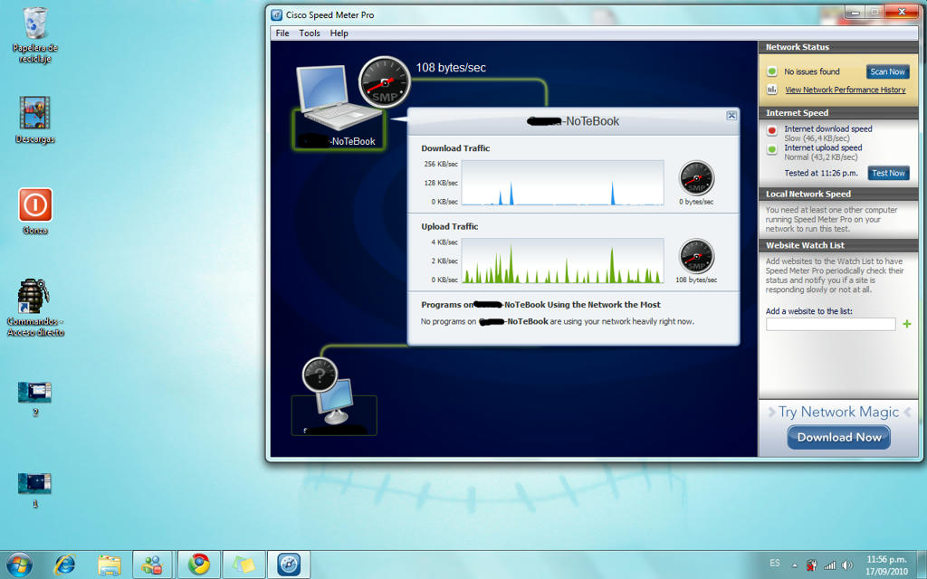This screenshot has height=579, width=927.
Task: Click the ES language indicator
Action: (775, 563)
